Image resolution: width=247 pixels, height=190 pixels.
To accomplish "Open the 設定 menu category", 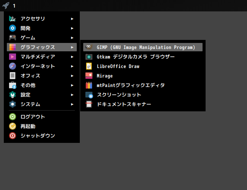I will [x=42, y=95].
